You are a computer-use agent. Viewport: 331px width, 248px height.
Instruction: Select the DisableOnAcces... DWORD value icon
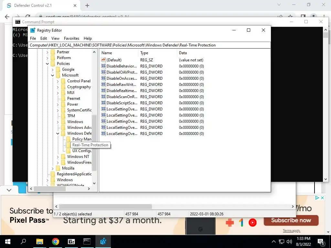[x=103, y=78]
